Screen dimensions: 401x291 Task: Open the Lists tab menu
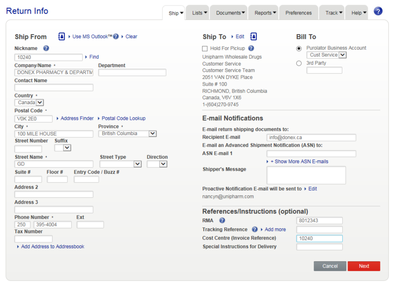[197, 13]
